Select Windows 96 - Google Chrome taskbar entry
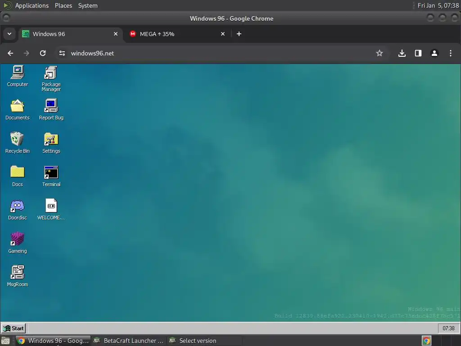The width and height of the screenshot is (461, 346). click(53, 341)
